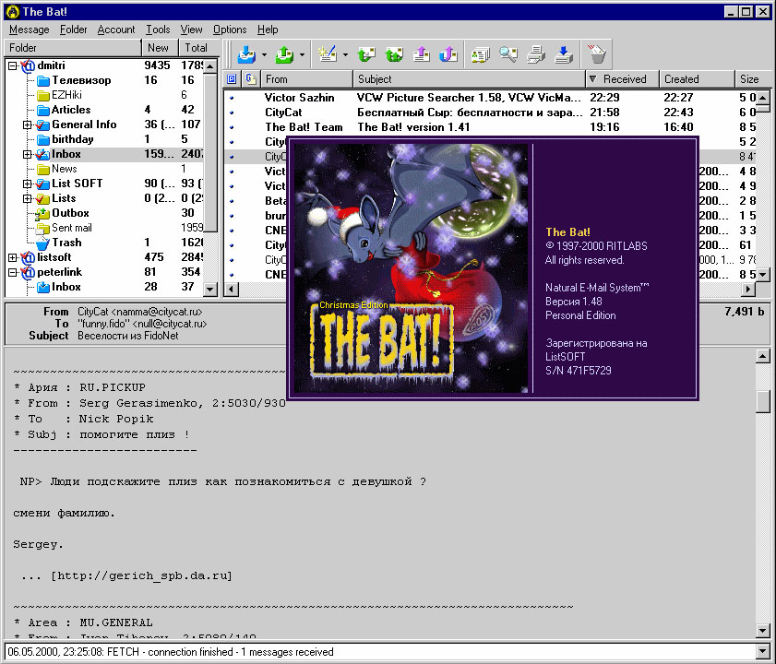Viewport: 776px width, 664px height.
Task: Click the Trash folder icon
Action: tap(42, 243)
